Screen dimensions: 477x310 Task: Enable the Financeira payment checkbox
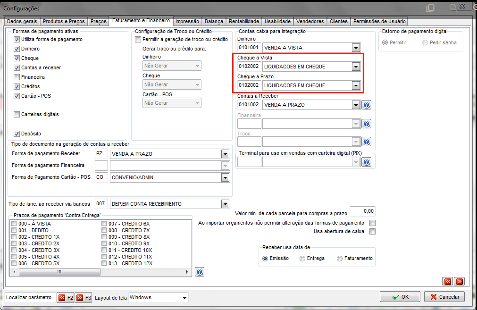click(x=17, y=77)
